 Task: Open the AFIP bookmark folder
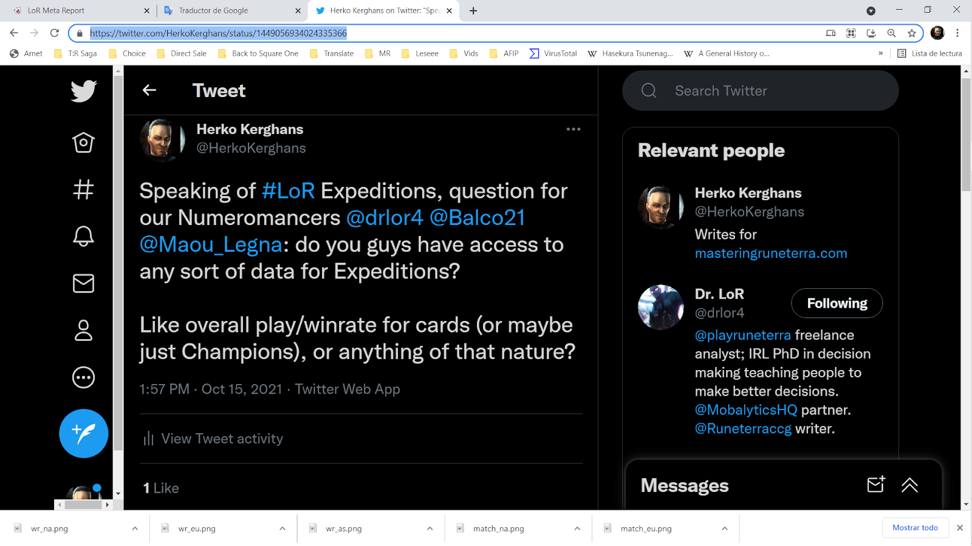[504, 53]
